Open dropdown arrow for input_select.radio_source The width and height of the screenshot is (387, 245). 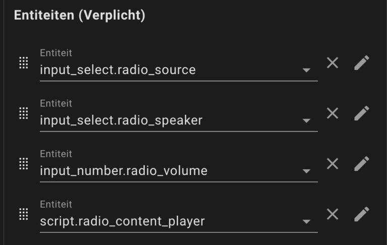[x=306, y=71]
